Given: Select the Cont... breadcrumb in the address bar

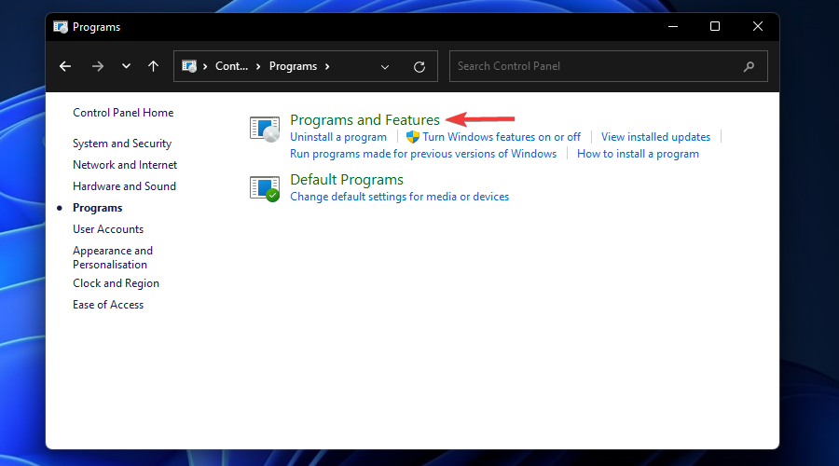Looking at the screenshot, I should (231, 66).
